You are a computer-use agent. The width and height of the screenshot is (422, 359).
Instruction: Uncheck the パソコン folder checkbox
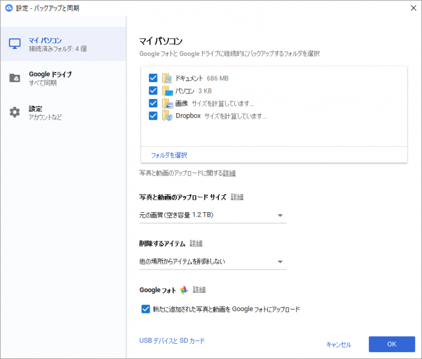coord(153,91)
